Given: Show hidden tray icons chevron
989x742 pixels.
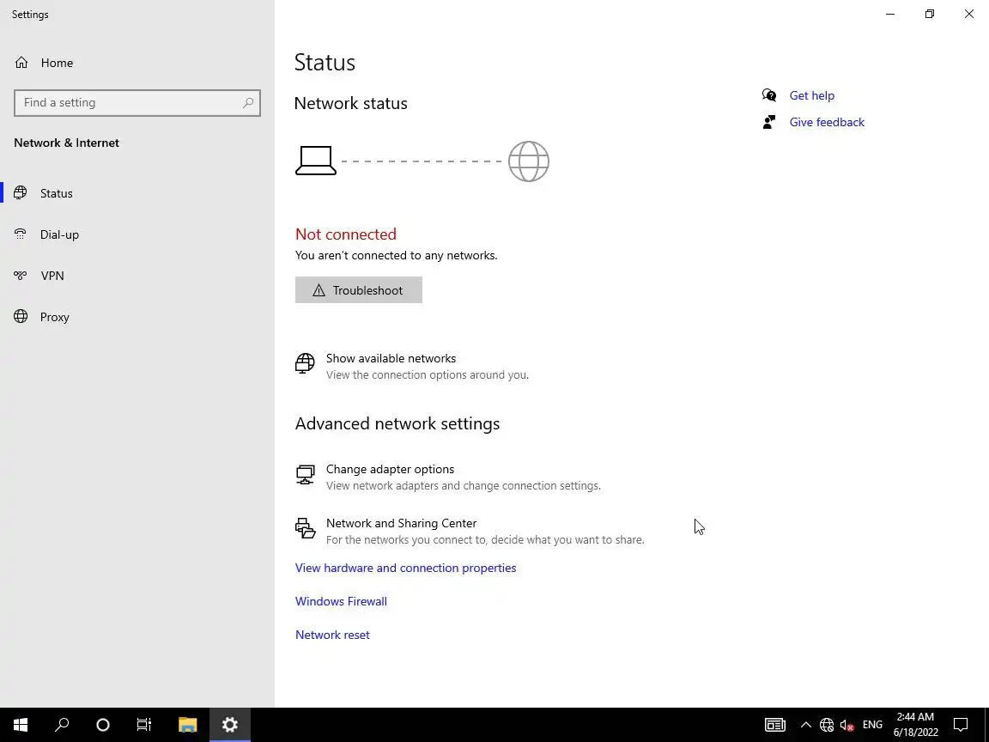Looking at the screenshot, I should click(x=805, y=725).
